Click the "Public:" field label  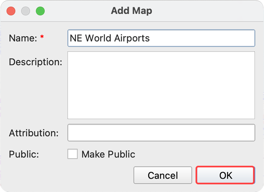click(24, 154)
